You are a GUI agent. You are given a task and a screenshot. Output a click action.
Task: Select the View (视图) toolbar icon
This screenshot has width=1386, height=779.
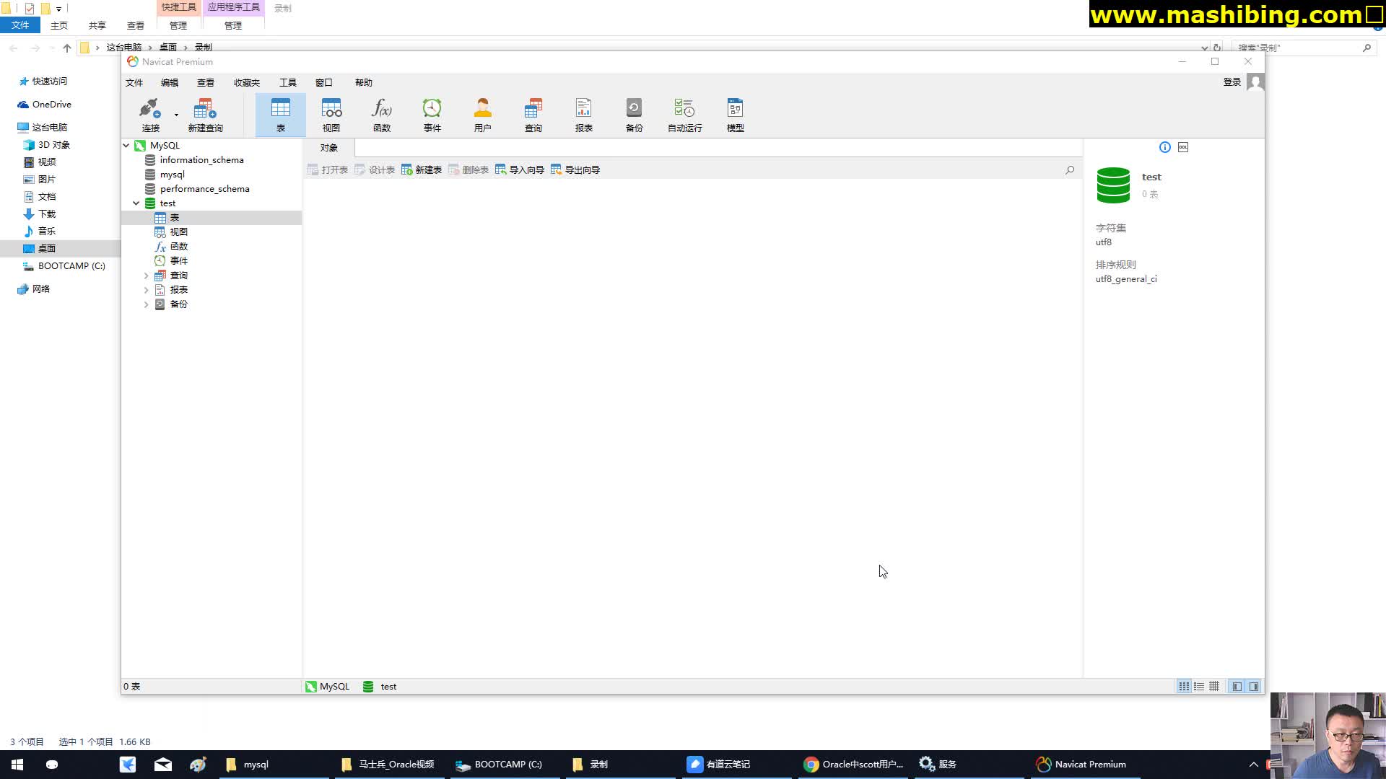coord(331,115)
